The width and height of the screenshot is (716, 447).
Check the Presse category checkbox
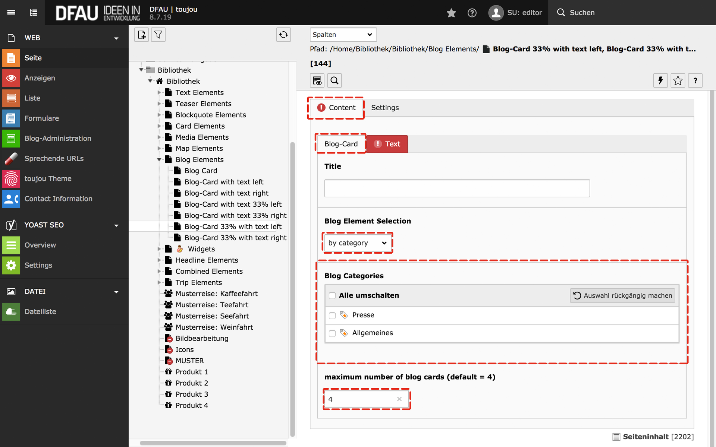pos(332,316)
